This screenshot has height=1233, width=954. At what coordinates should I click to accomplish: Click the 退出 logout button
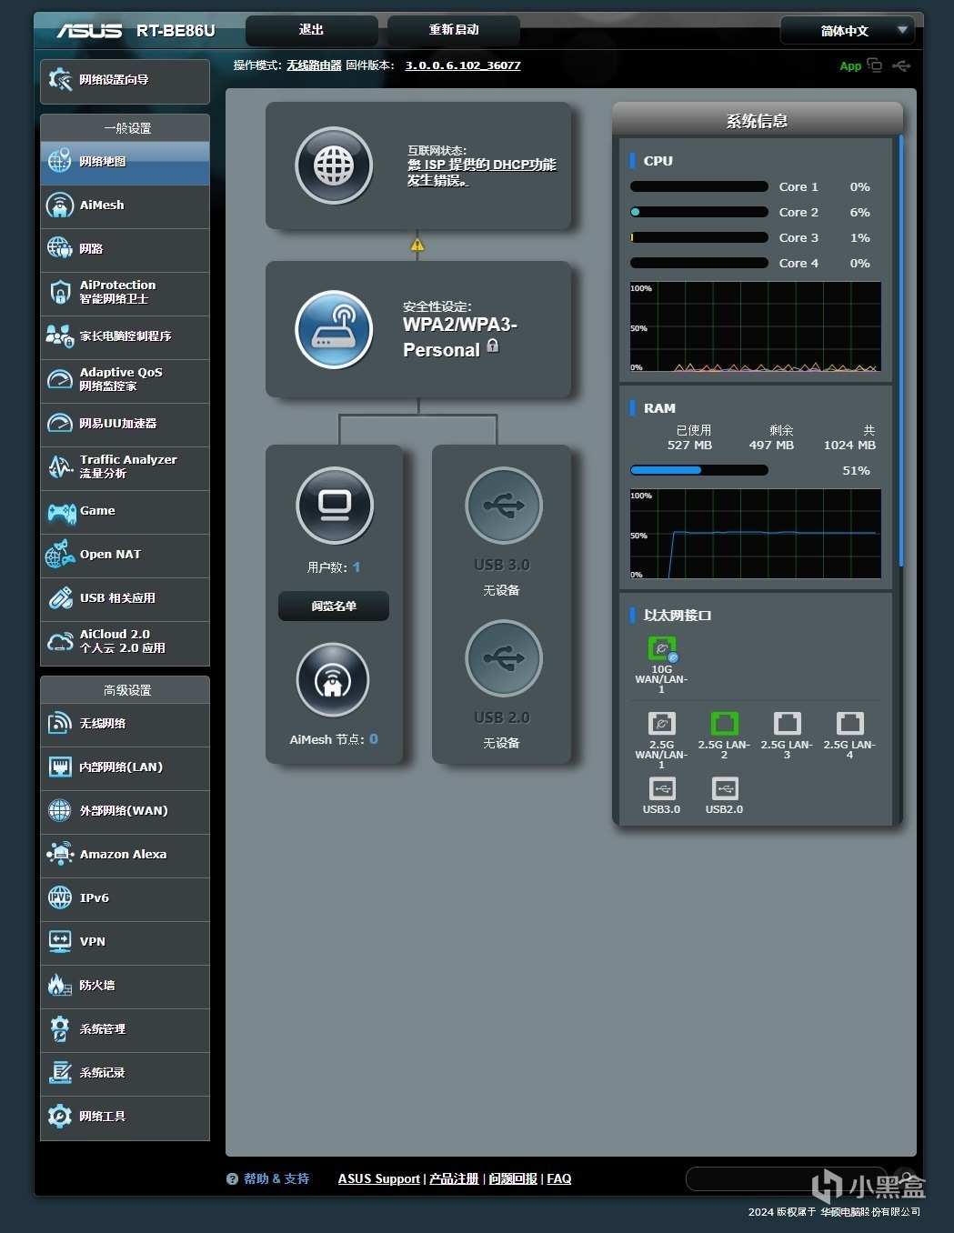coord(312,30)
